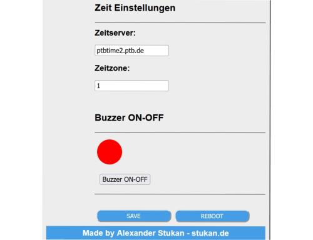Click the red buzzer status circle
Viewport: 313px width, 240px height.
click(x=110, y=152)
